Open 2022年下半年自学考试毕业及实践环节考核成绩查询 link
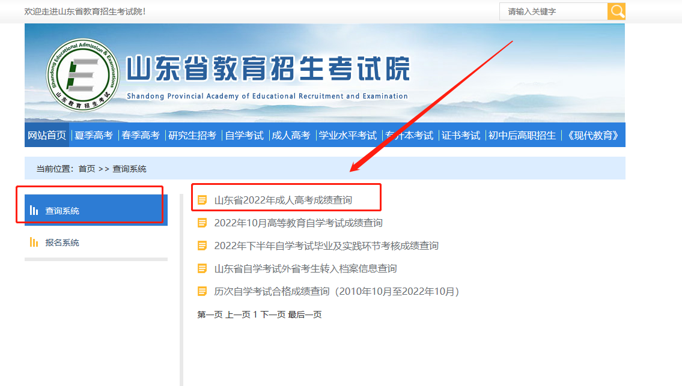This screenshot has width=682, height=386. tap(326, 246)
